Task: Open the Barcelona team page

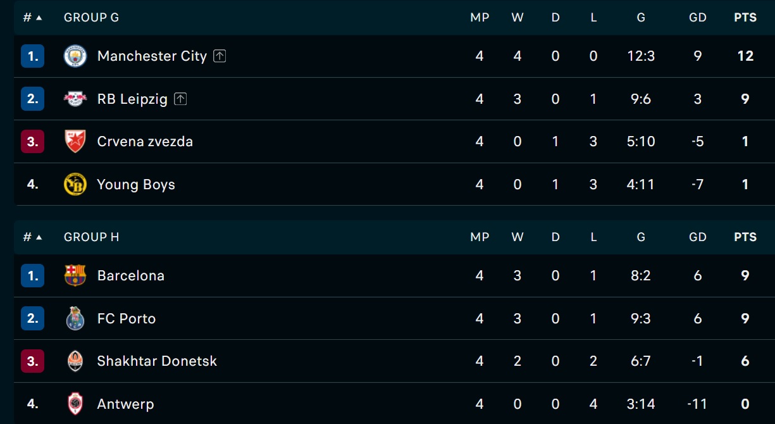Action: (x=131, y=276)
